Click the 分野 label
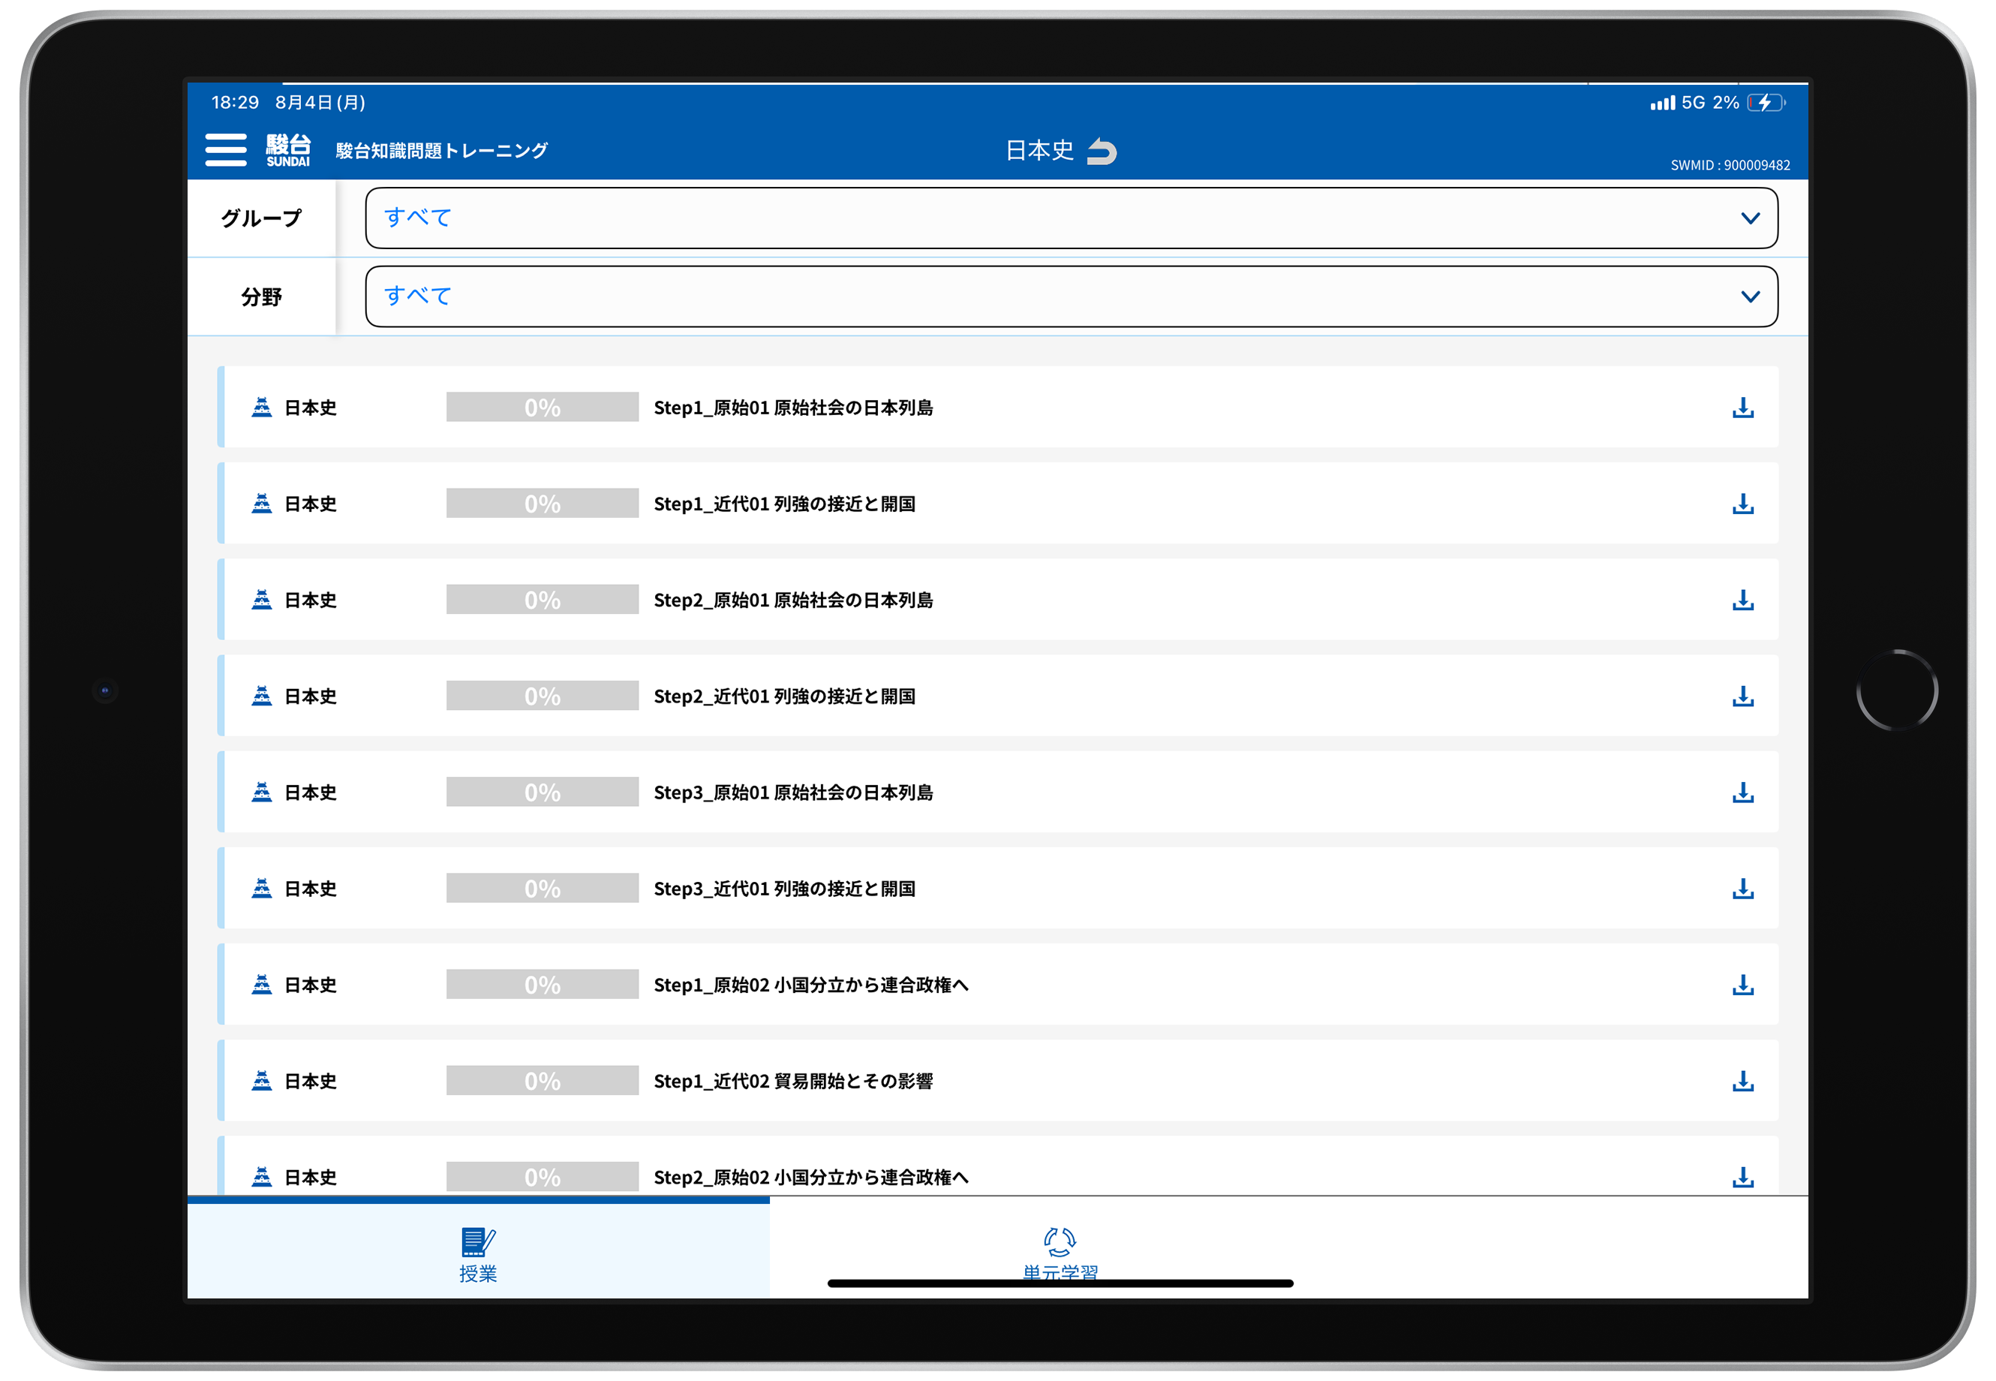This screenshot has height=1381, width=1996. click(261, 296)
